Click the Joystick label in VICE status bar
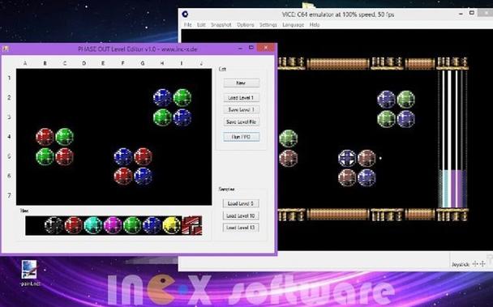Screen dimensions: 493x307 pos(461,265)
